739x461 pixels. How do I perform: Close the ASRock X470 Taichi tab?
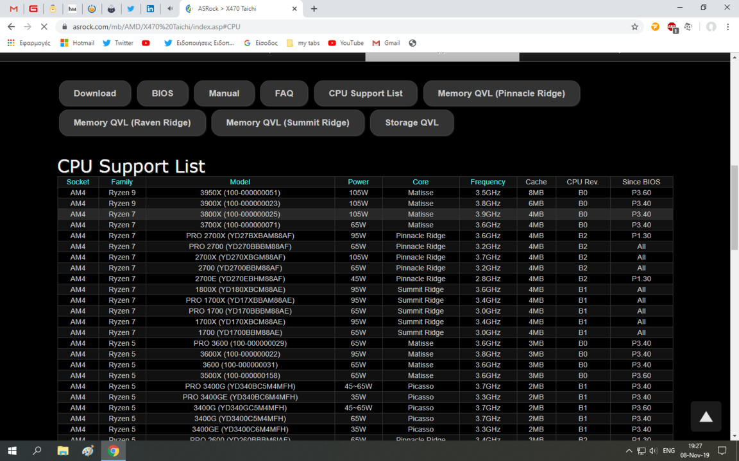point(294,8)
